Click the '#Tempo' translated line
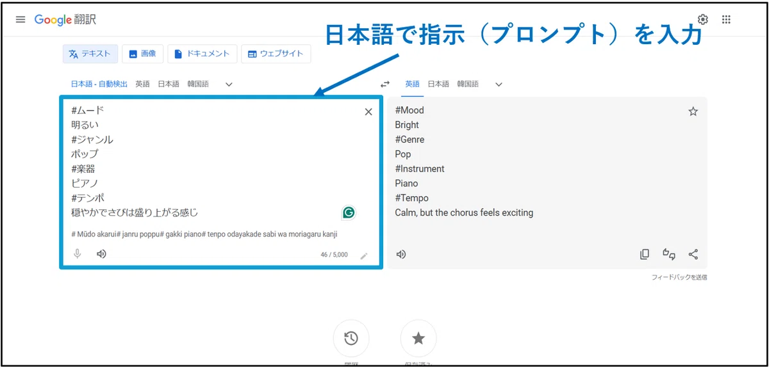Viewport: 769px width, 368px height. point(411,198)
